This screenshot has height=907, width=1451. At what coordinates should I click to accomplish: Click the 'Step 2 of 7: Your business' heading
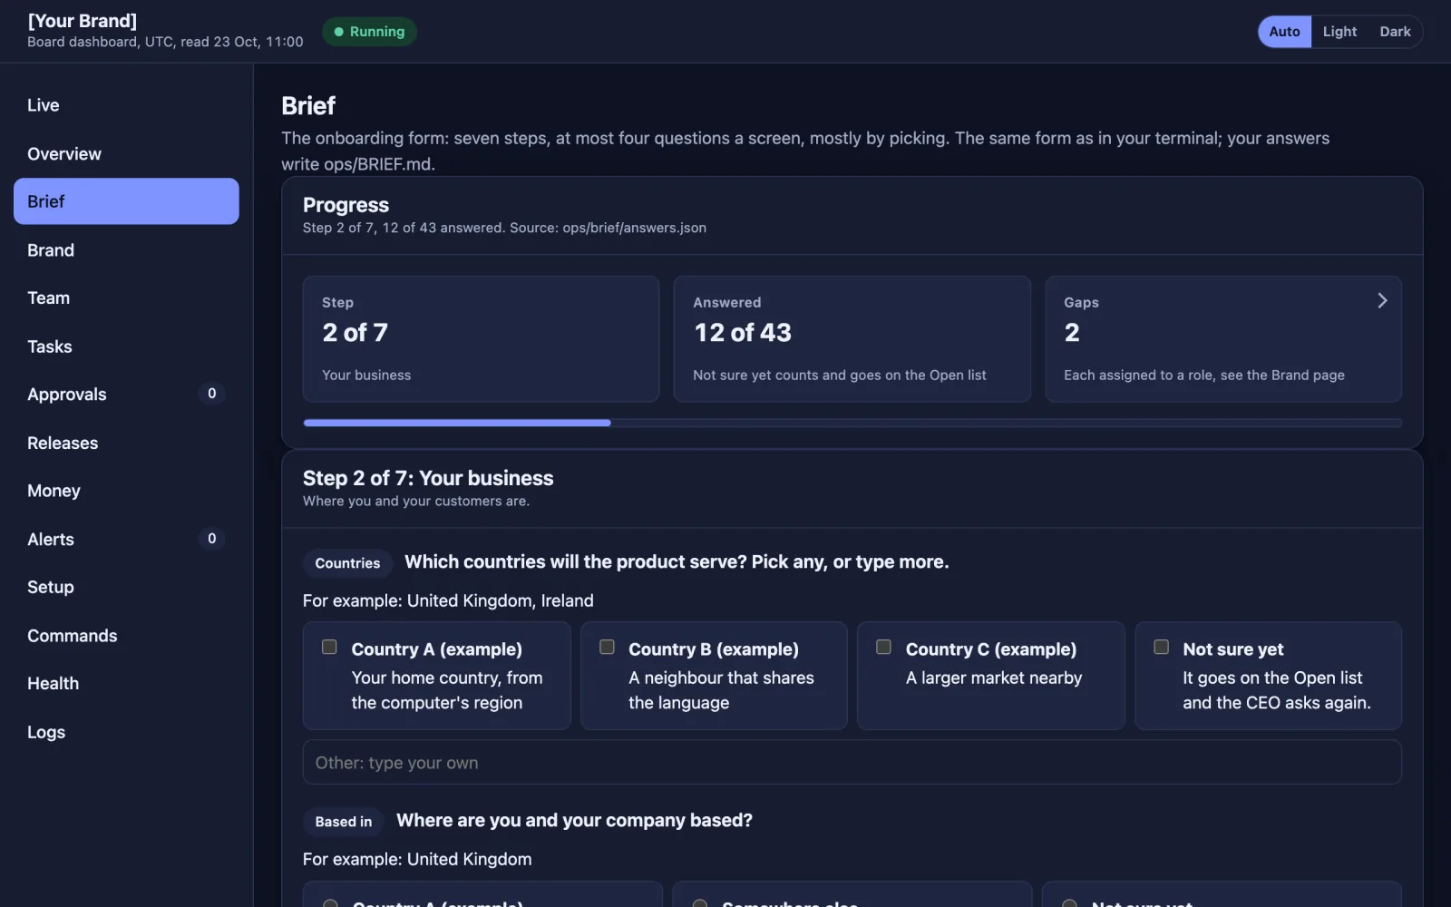point(428,478)
